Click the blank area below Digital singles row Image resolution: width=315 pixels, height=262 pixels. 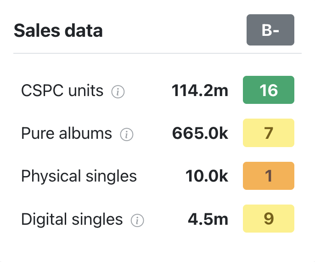(157, 246)
